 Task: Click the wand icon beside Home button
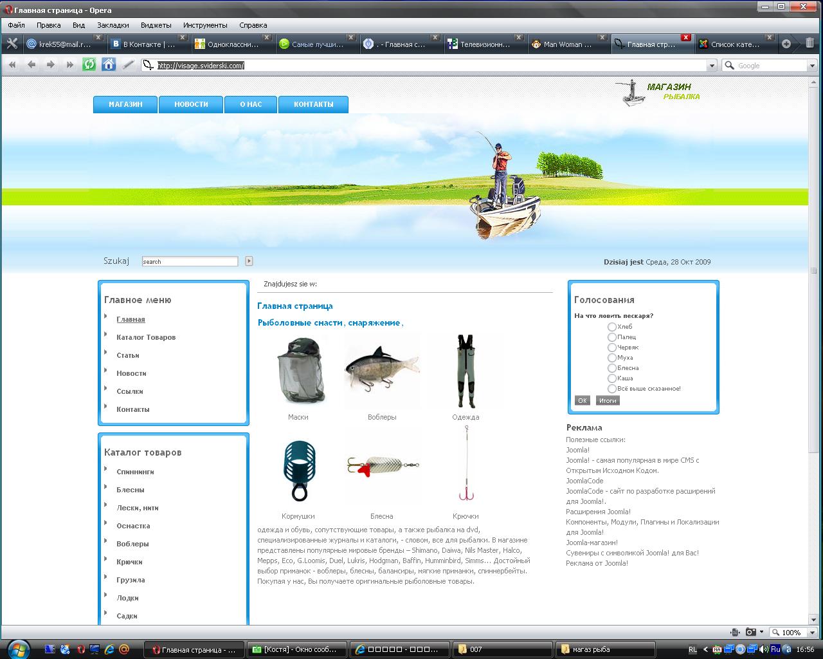pyautogui.click(x=129, y=64)
